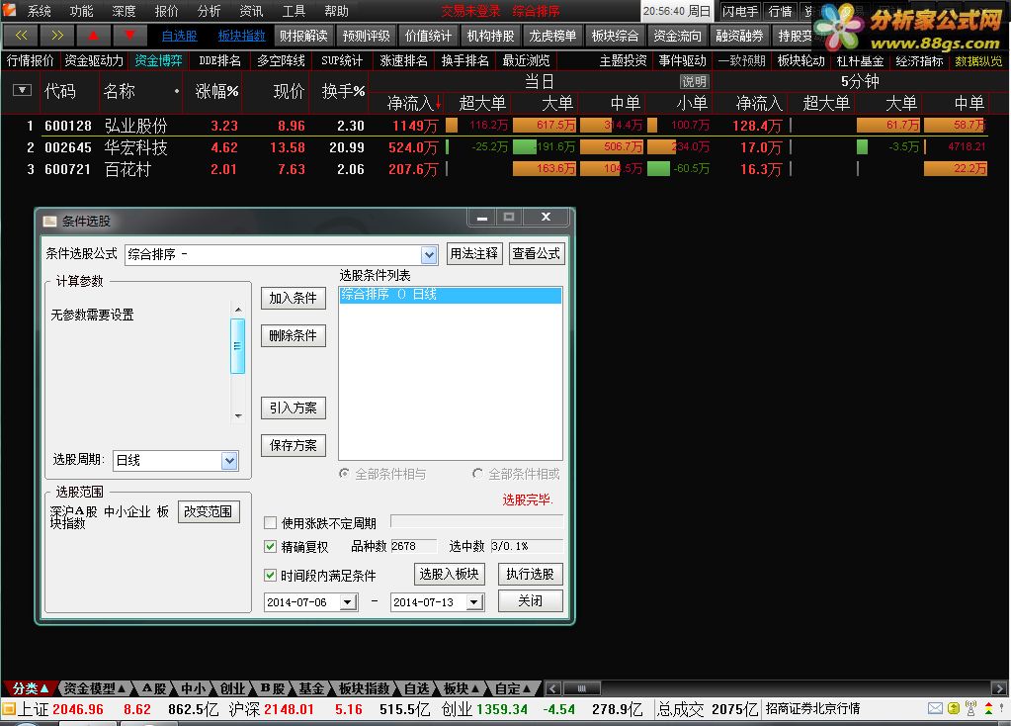Viewport: 1011px width, 726px height.
Task: Click parameter list scrollbar thumb
Action: (x=238, y=346)
